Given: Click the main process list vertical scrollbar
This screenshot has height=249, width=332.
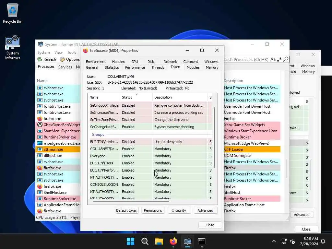Looking at the screenshot, I should pyautogui.click(x=287, y=169).
